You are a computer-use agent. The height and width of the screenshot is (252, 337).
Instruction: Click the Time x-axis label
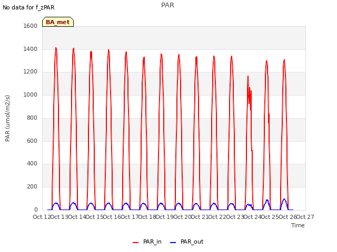(x=298, y=225)
